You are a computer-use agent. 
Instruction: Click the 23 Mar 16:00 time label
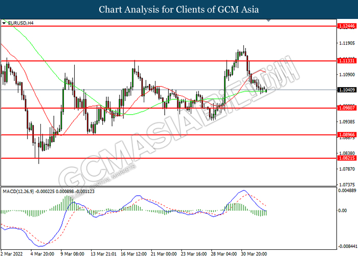[194, 254]
